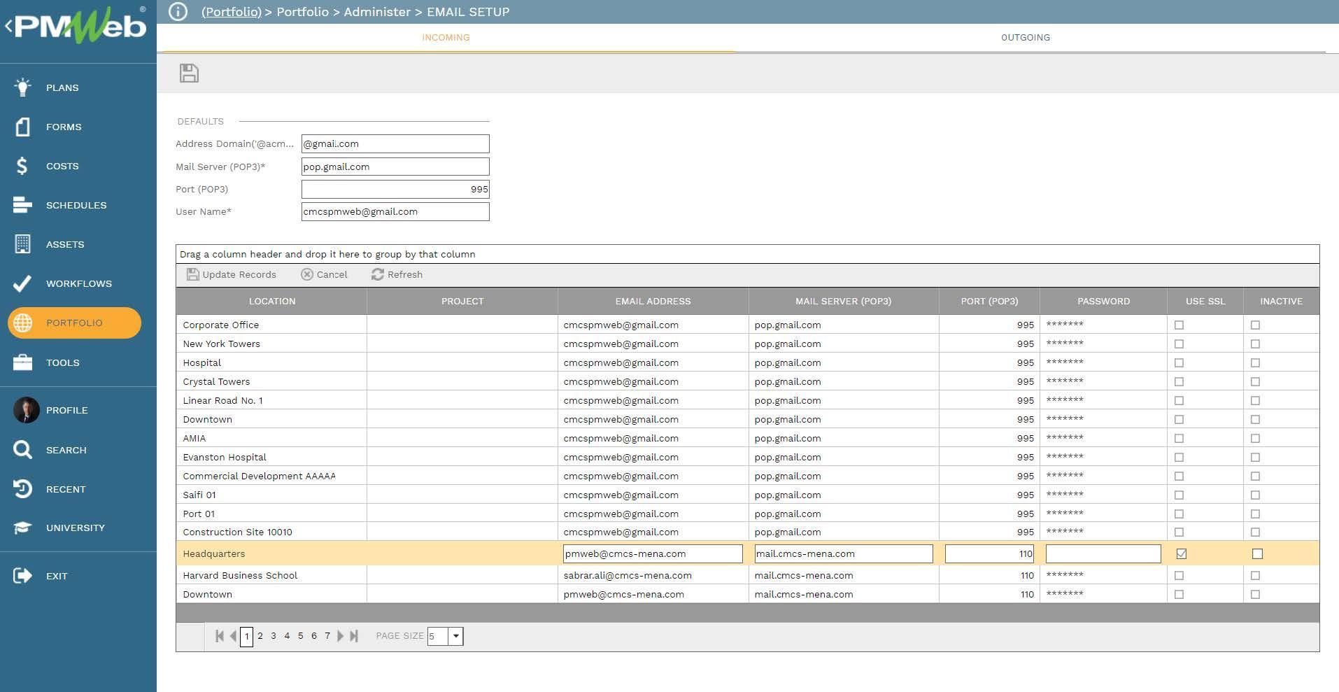Sort by Location column header
Viewport: 1339px width, 692px height.
coord(272,301)
